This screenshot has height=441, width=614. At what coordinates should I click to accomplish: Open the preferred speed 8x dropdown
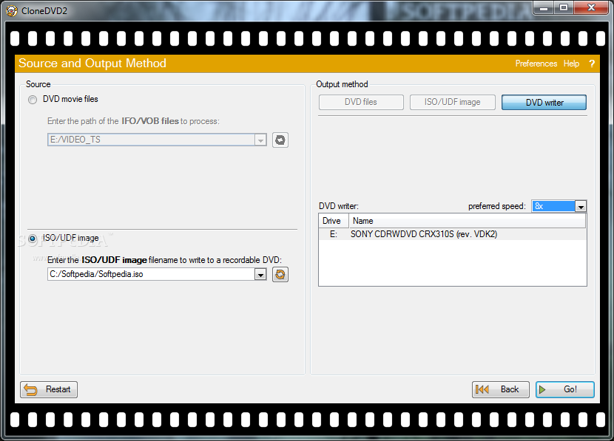point(580,206)
